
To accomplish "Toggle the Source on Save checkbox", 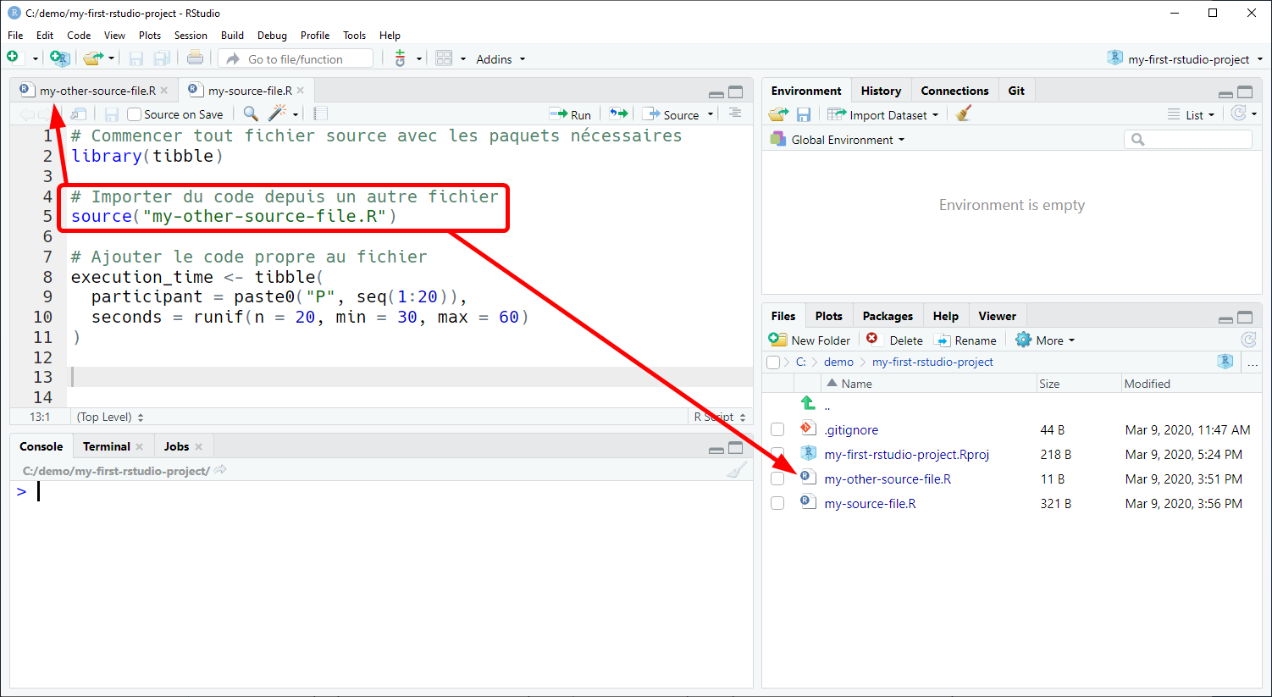I will 134,114.
